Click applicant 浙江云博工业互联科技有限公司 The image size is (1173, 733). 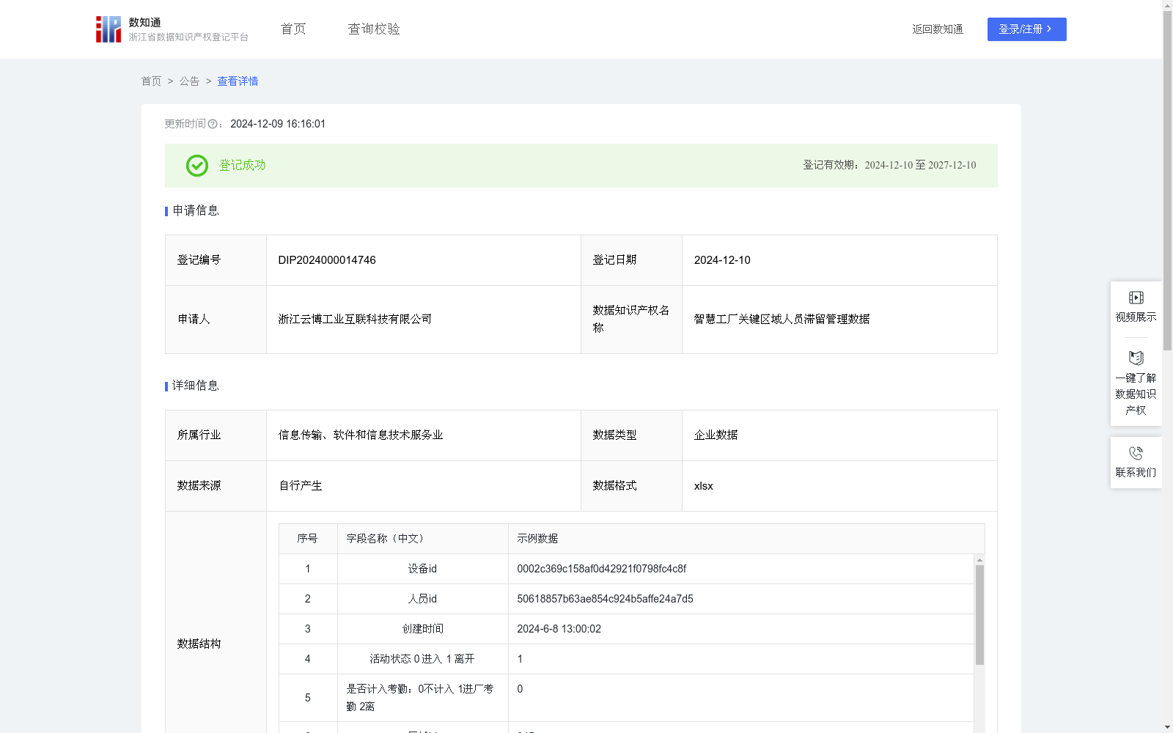pos(355,319)
